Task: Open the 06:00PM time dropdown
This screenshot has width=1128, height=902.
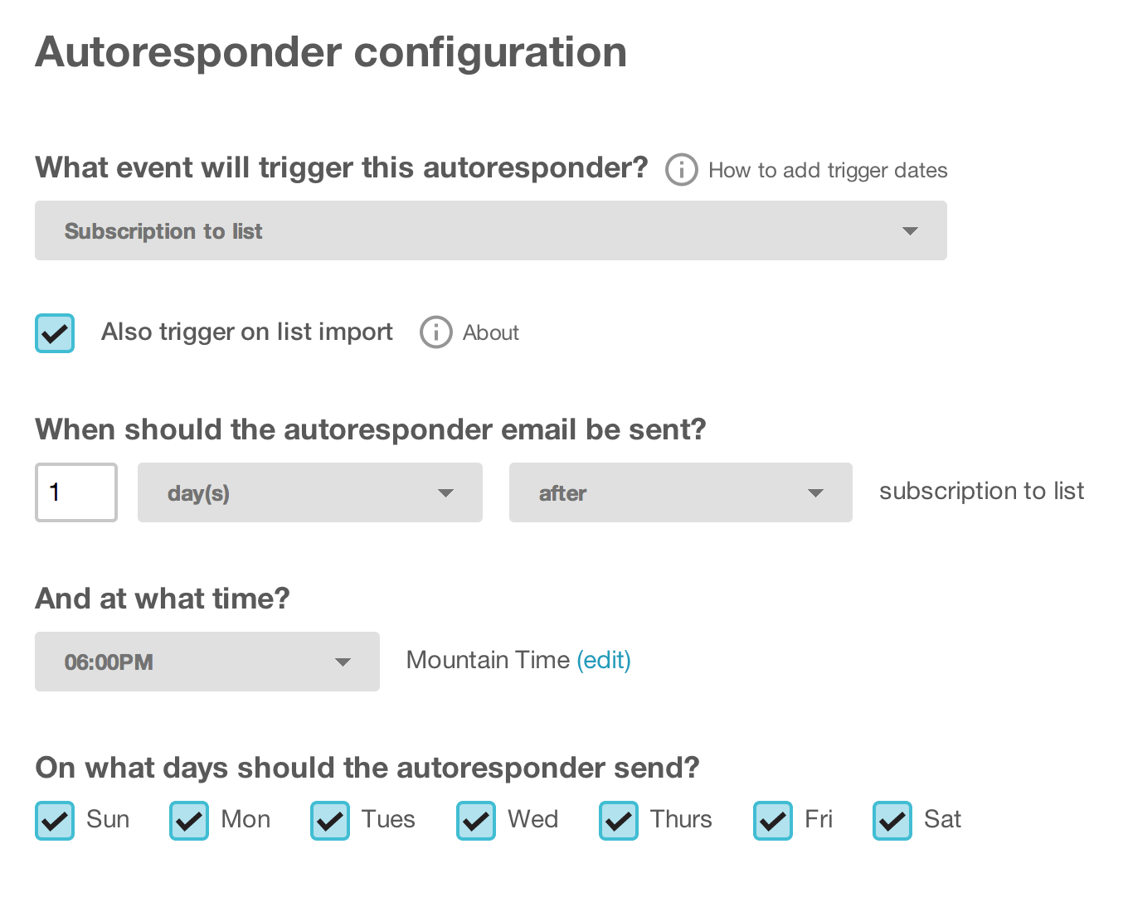Action: [207, 662]
